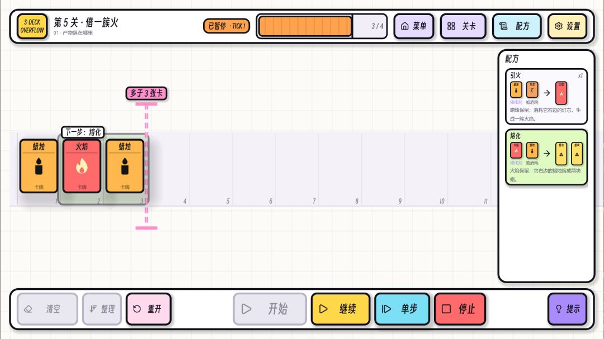
Task: Click the second wax output in 熔化 recipe
Action: click(577, 154)
